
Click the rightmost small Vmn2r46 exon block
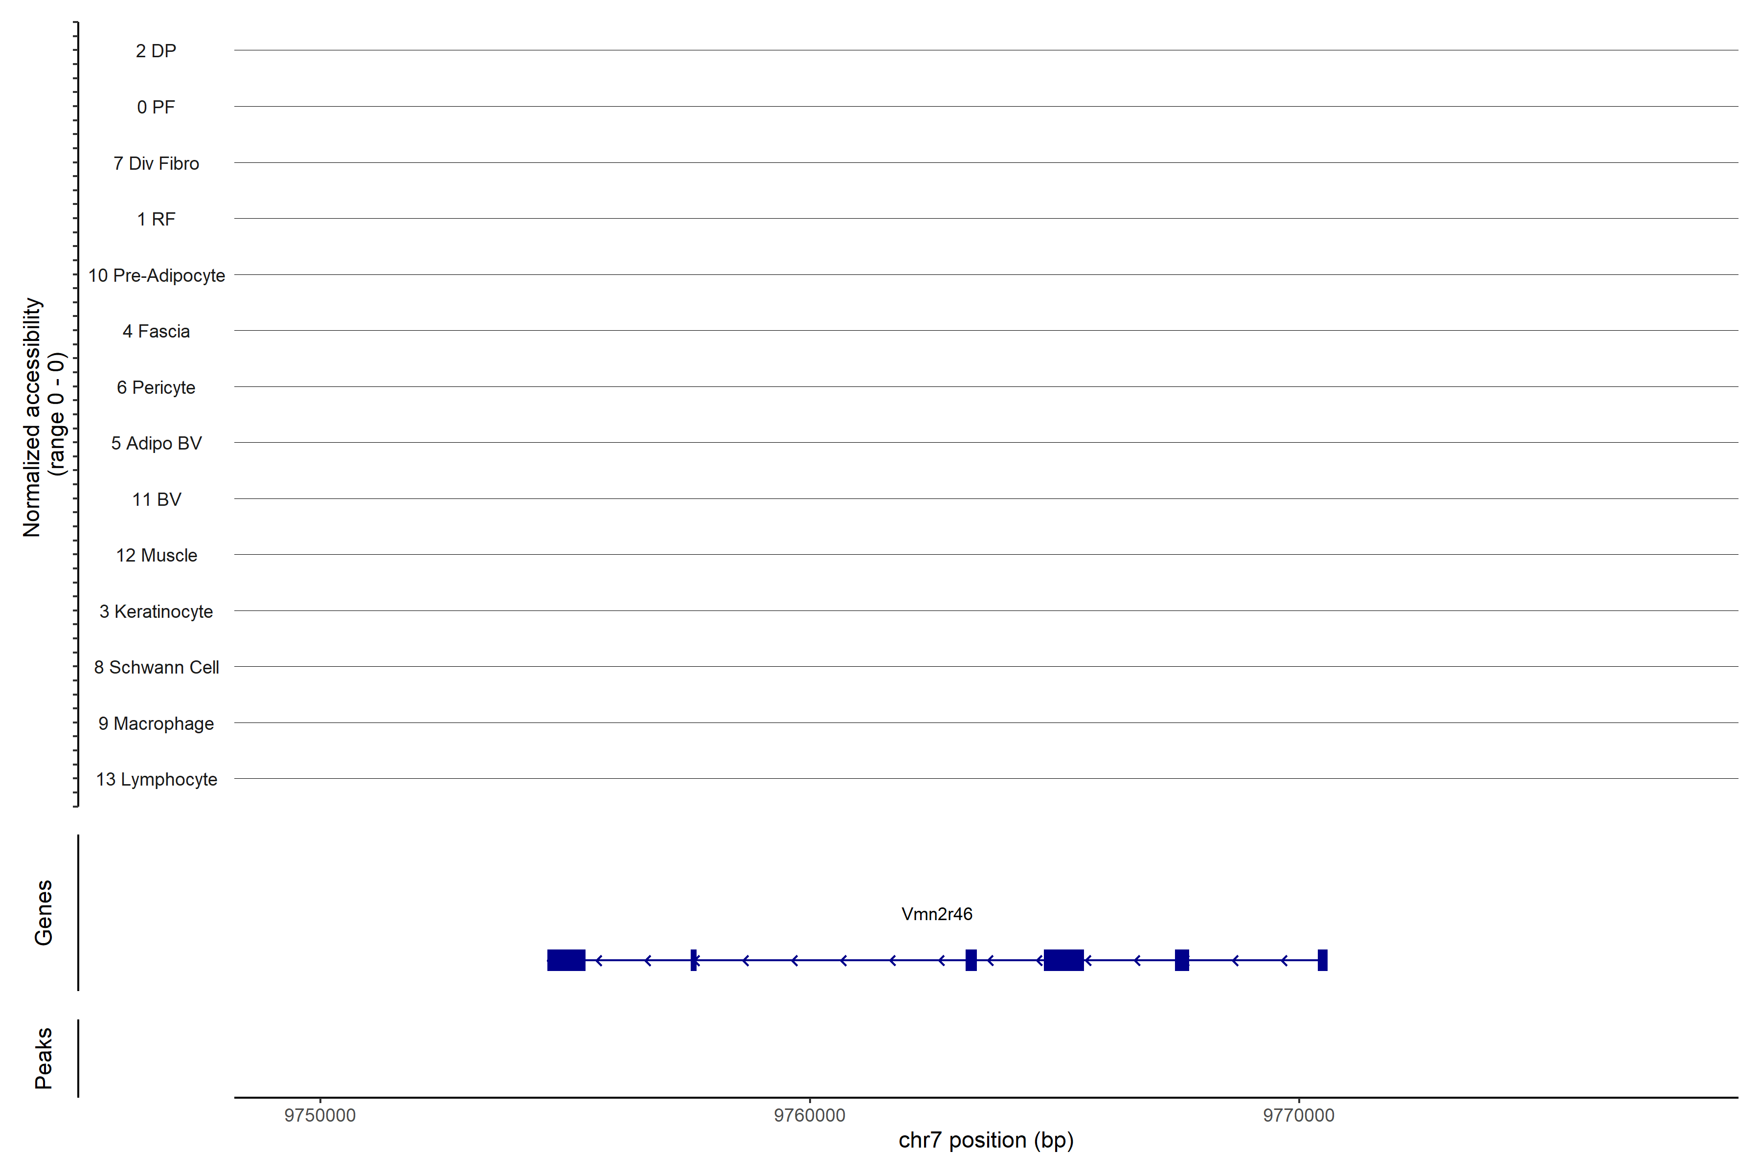(1322, 960)
